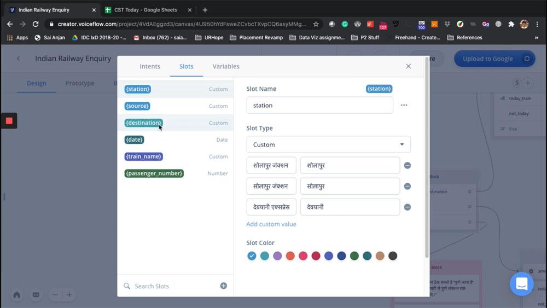Select the checked blue slot color
The height and width of the screenshot is (308, 547).
pyautogui.click(x=252, y=256)
